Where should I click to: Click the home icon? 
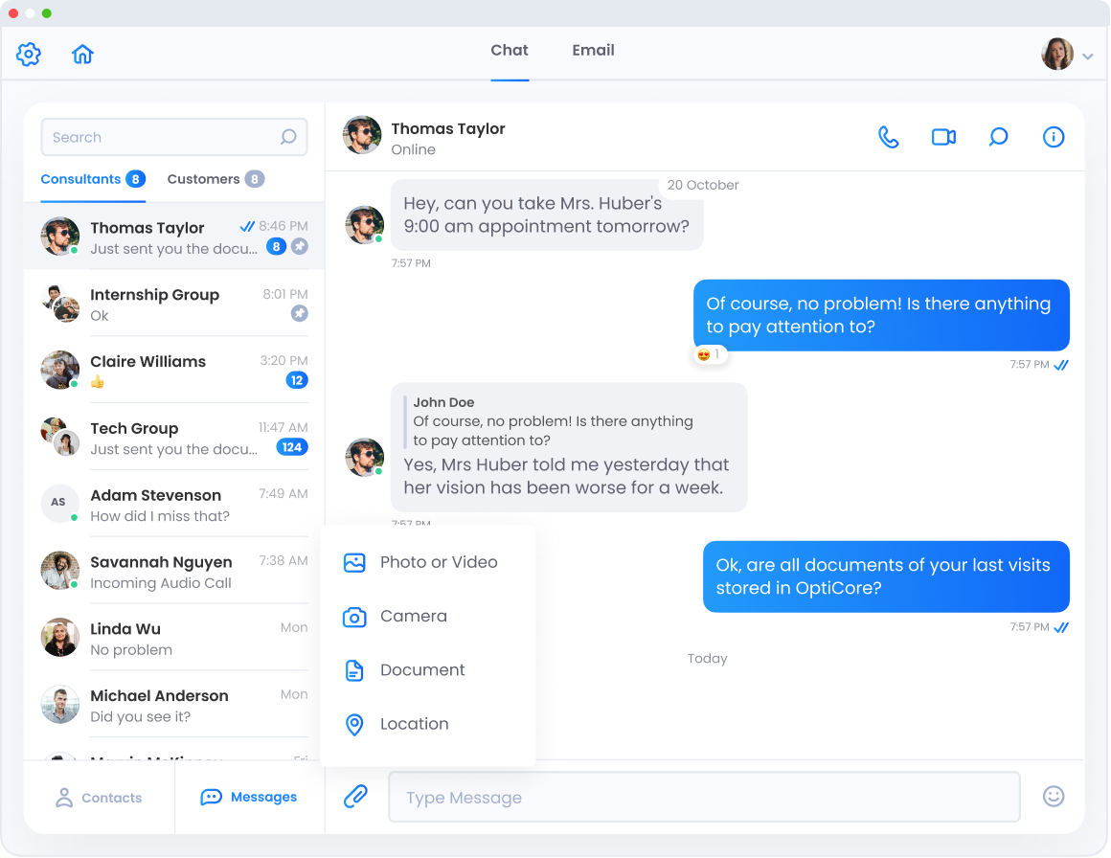click(82, 54)
